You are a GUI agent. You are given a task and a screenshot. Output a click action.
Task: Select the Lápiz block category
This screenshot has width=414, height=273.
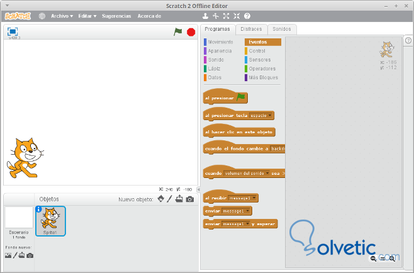(212, 69)
